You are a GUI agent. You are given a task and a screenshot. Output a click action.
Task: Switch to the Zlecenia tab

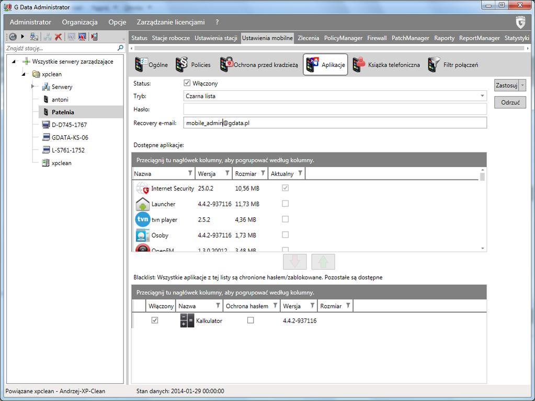coord(309,38)
